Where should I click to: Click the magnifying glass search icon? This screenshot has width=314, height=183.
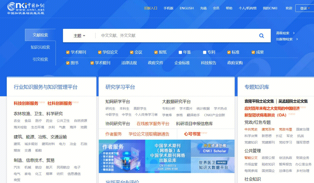pyautogui.click(x=261, y=36)
